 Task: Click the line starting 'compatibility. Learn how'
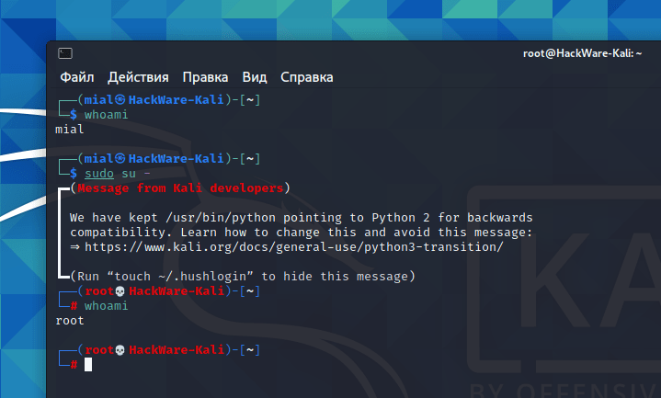pos(301,233)
